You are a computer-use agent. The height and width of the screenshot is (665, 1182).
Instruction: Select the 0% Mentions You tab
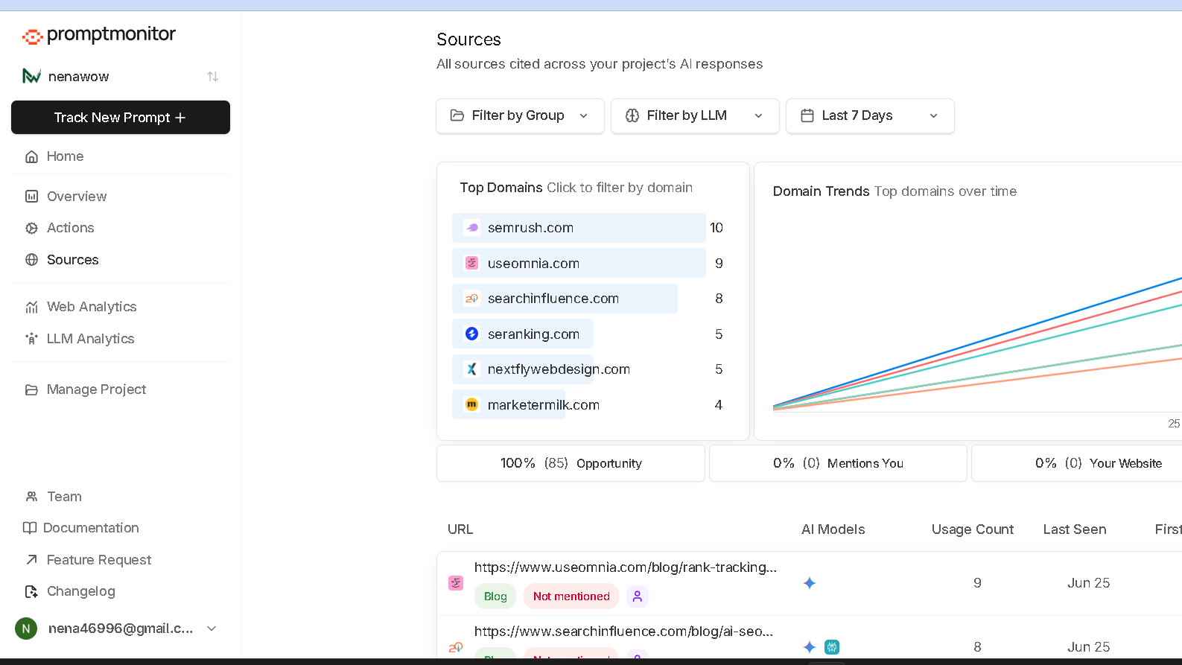click(838, 463)
